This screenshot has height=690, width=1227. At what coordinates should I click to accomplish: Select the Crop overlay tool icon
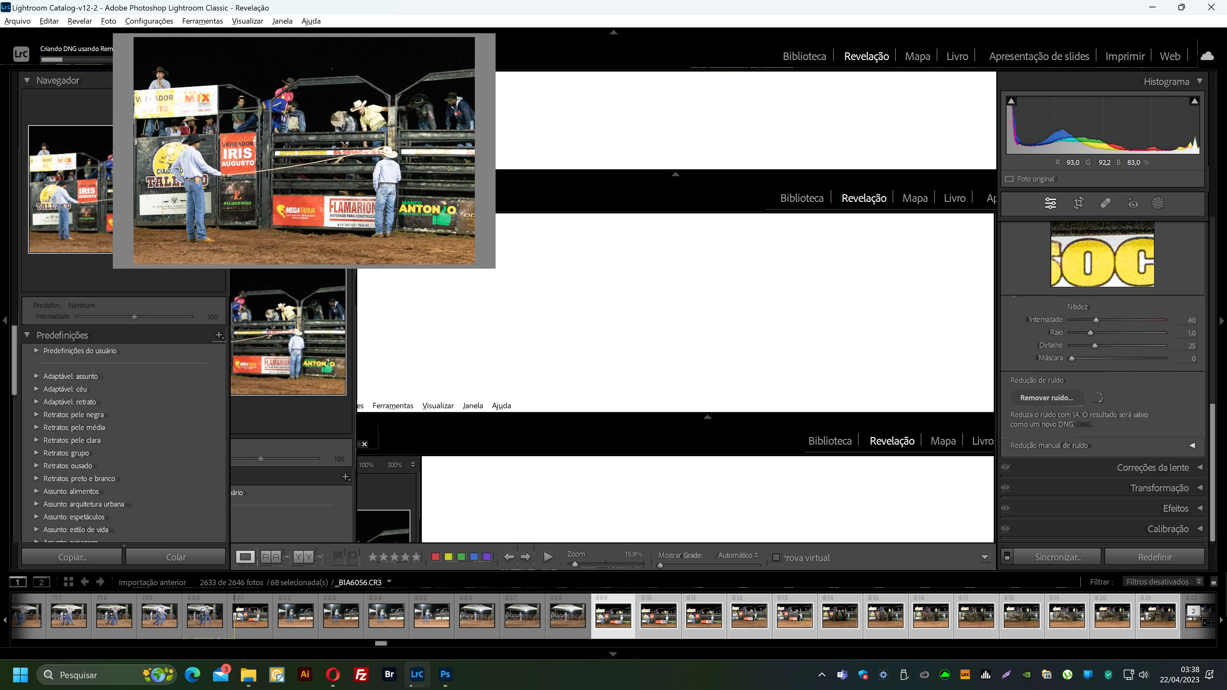tap(1078, 203)
